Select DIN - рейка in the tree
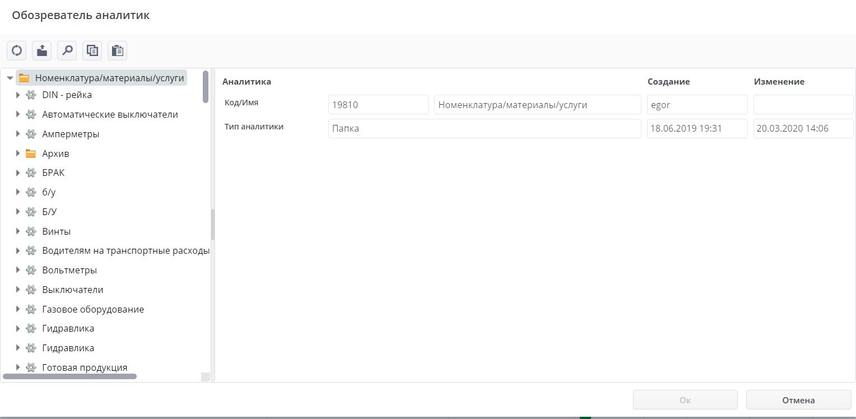 point(67,95)
